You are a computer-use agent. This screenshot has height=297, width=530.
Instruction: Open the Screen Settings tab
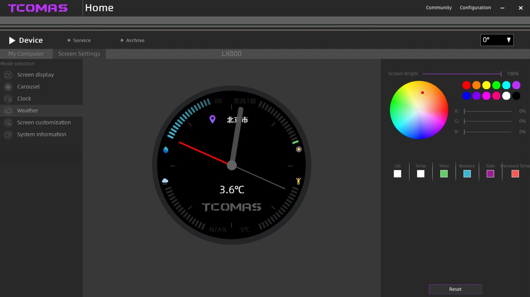[x=79, y=54]
